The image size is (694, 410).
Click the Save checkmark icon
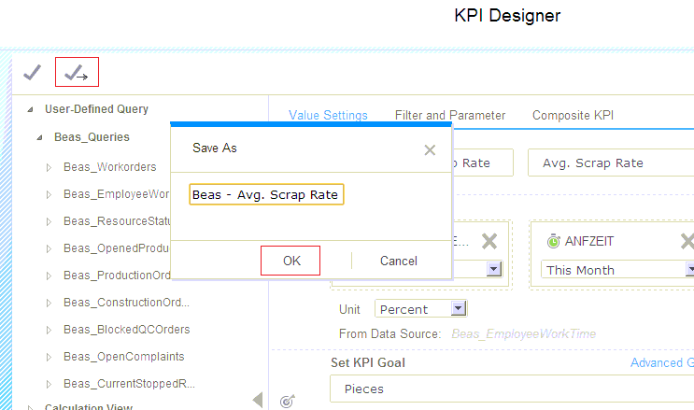pos(32,73)
